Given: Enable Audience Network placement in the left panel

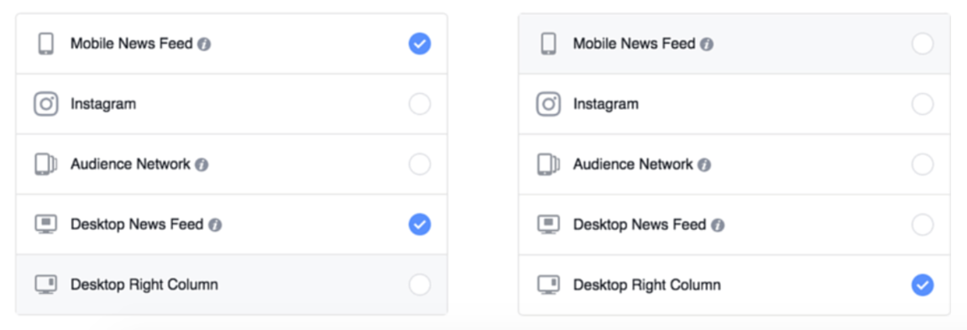Looking at the screenshot, I should click(420, 164).
